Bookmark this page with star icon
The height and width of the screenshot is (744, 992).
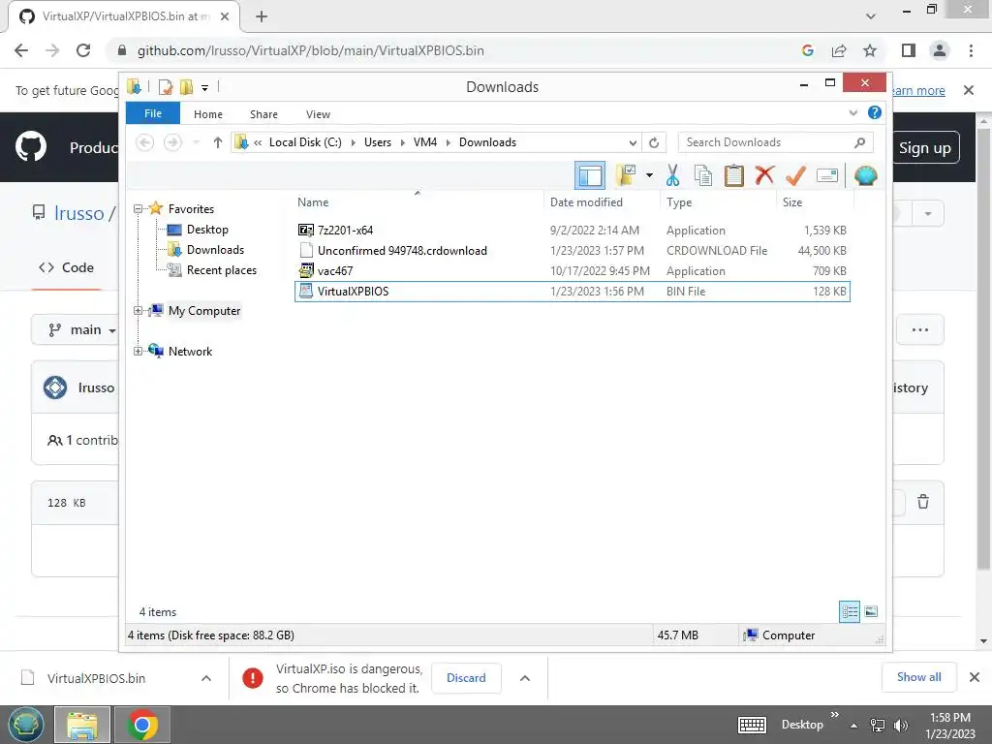point(870,50)
